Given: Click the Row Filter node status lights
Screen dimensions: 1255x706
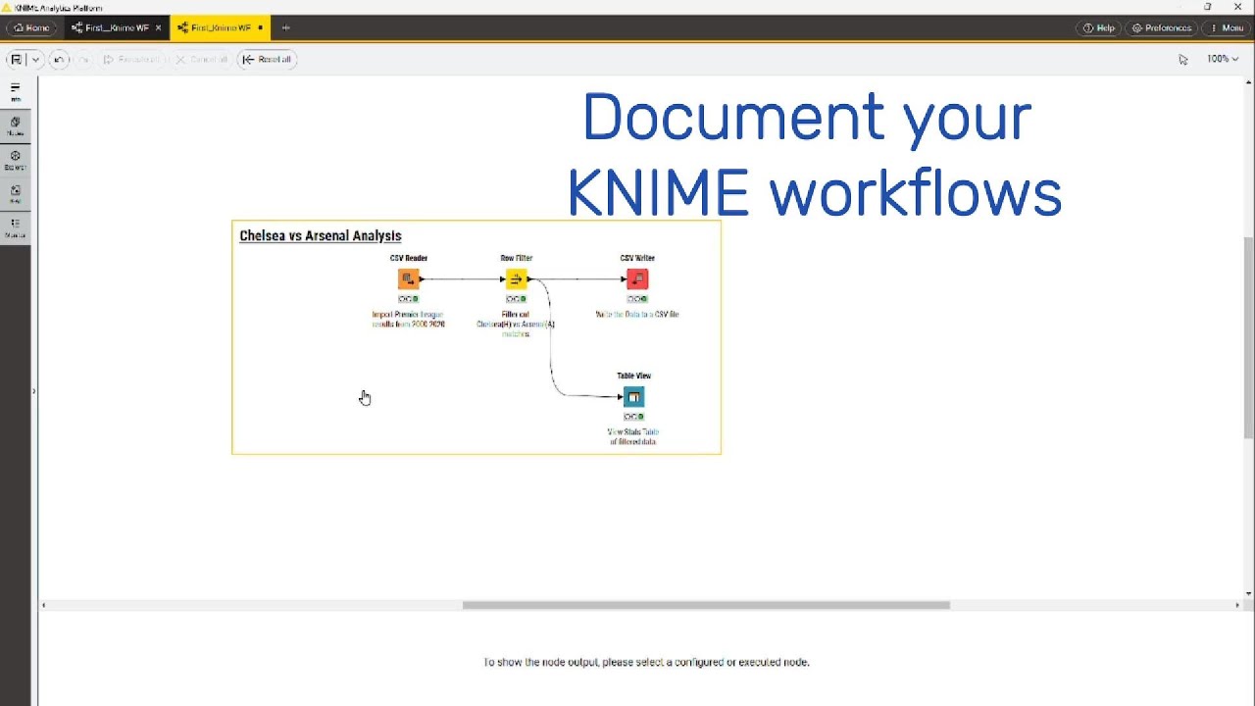Looking at the screenshot, I should click(517, 299).
